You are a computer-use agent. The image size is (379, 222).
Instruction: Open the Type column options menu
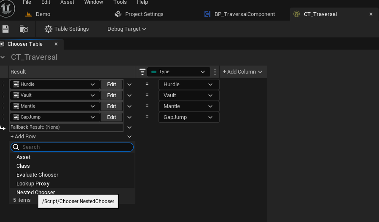(x=215, y=72)
